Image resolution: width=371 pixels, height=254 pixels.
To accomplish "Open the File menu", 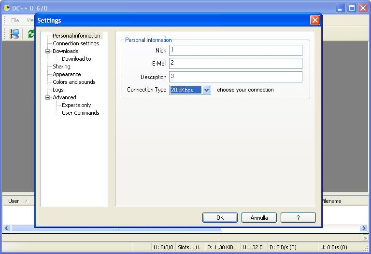I will [15, 20].
